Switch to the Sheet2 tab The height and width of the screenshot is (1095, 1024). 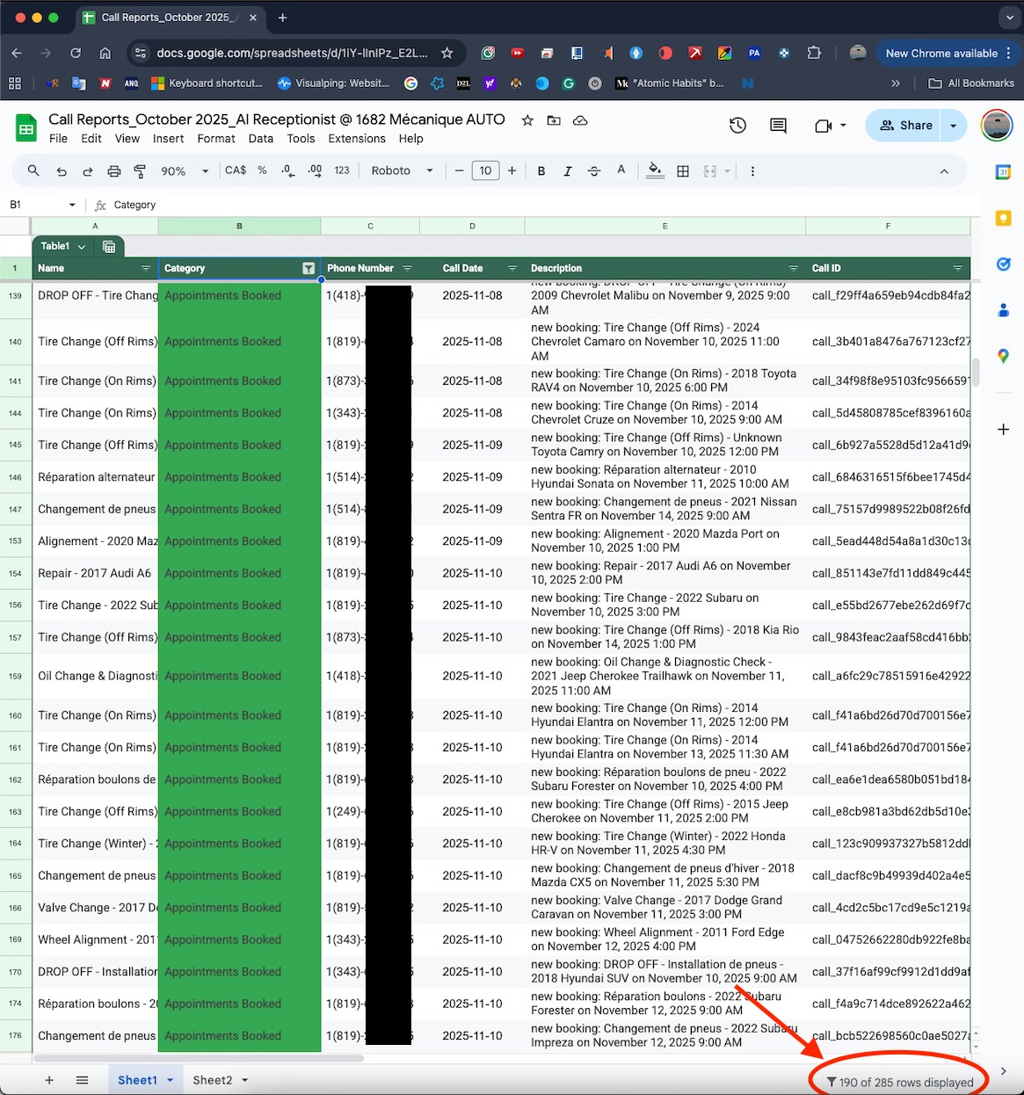(x=213, y=1080)
